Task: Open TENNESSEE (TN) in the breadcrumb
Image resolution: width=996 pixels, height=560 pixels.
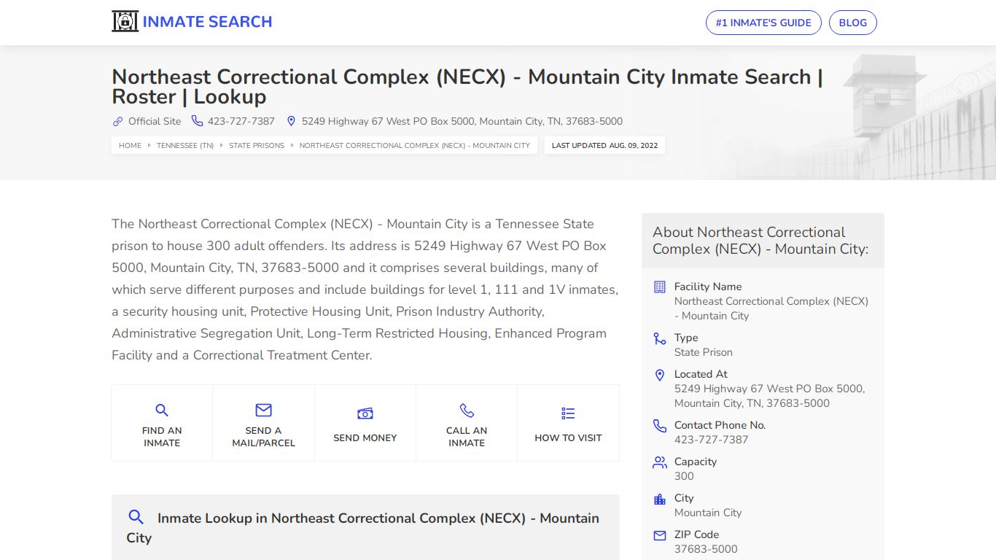Action: click(x=185, y=145)
